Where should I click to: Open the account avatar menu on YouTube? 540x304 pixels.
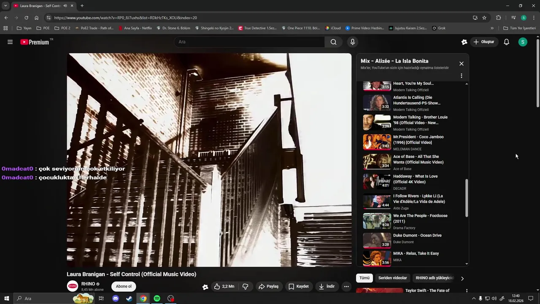(523, 42)
